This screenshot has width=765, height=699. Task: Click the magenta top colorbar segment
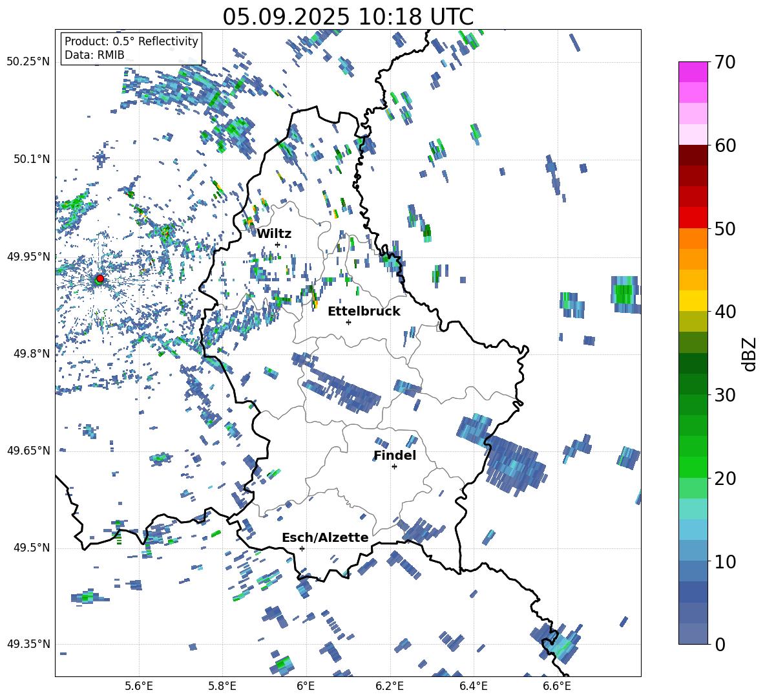click(693, 72)
